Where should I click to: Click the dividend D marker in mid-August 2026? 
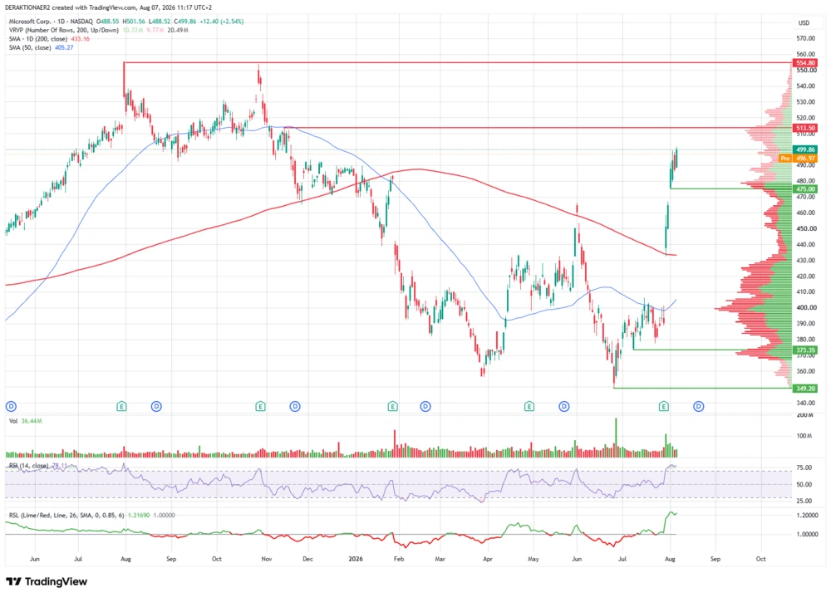pos(699,406)
